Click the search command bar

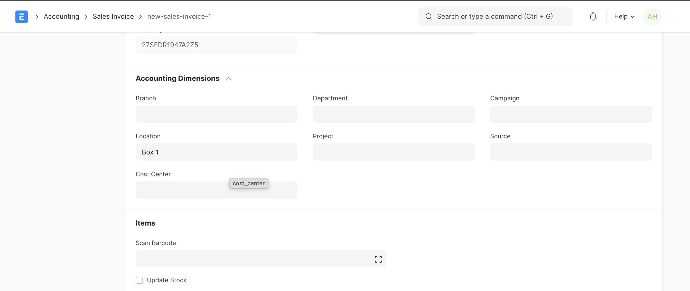coord(495,16)
